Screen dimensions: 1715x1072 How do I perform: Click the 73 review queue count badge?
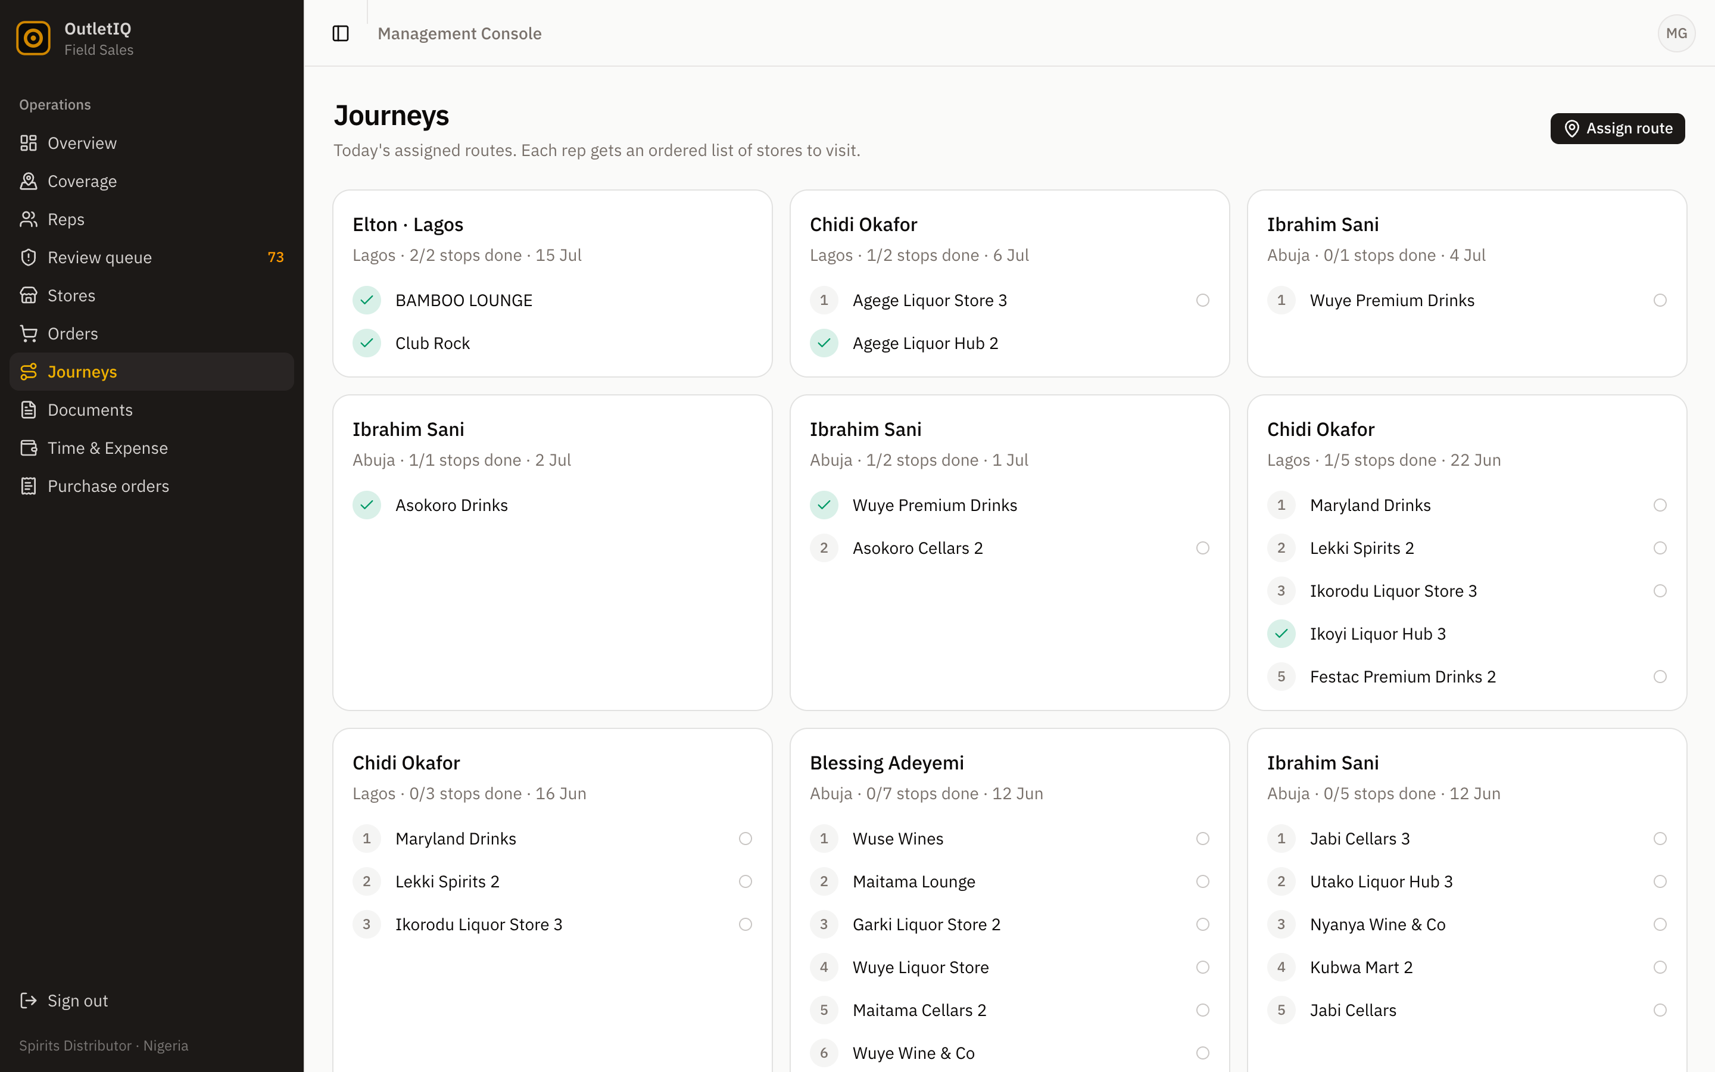[276, 257]
